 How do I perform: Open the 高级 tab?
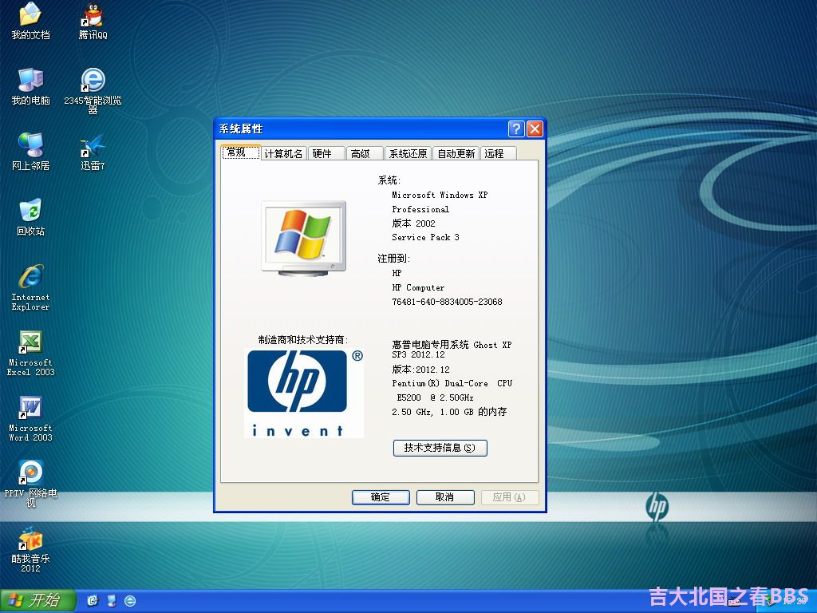tap(364, 153)
